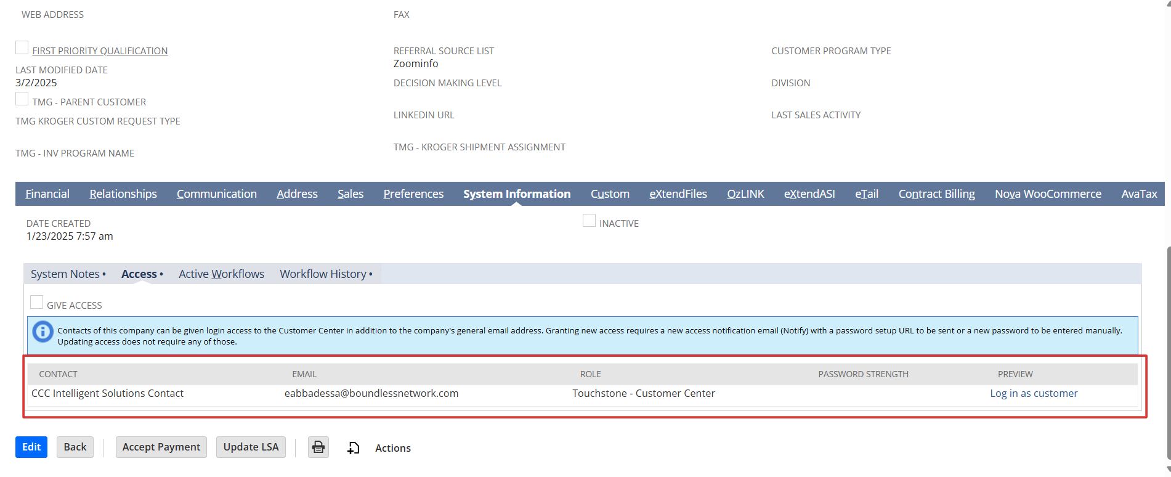Switch to the Financial tab
This screenshot has height=477, width=1171.
point(47,194)
